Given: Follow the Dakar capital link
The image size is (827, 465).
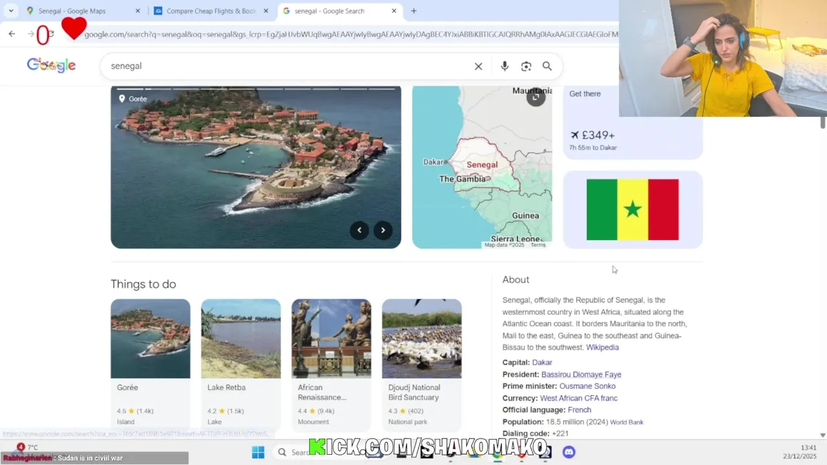Looking at the screenshot, I should tap(542, 362).
